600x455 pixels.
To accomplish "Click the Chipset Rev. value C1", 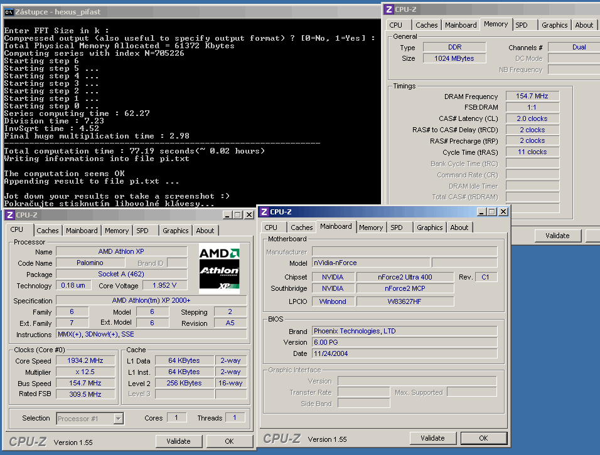I will coord(486,277).
